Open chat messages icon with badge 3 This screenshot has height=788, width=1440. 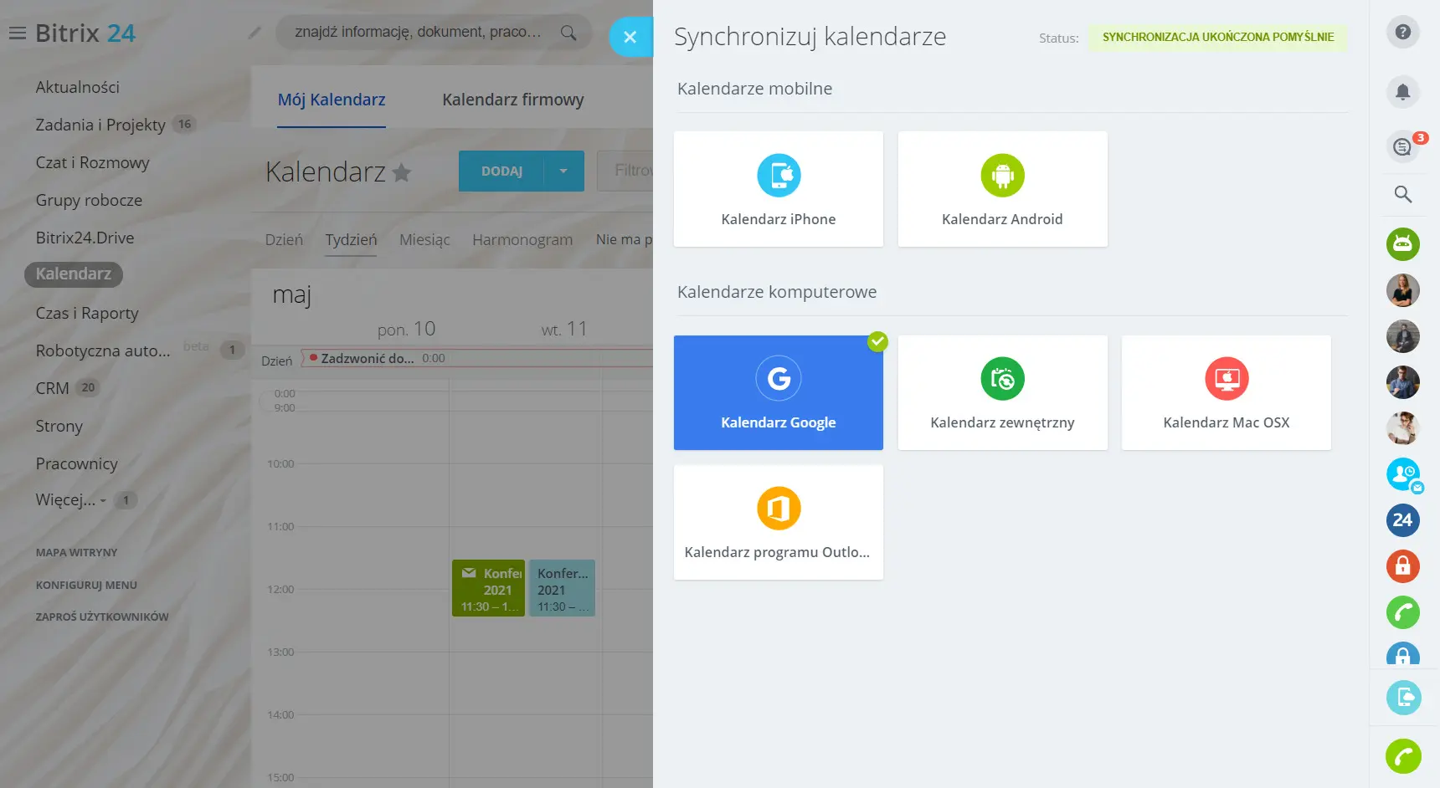click(x=1402, y=147)
